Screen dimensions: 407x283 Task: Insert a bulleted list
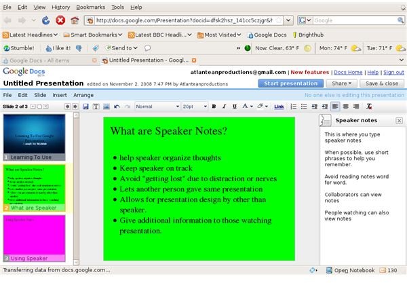[304, 107]
